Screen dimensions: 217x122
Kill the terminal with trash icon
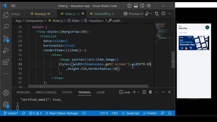pos(150,92)
